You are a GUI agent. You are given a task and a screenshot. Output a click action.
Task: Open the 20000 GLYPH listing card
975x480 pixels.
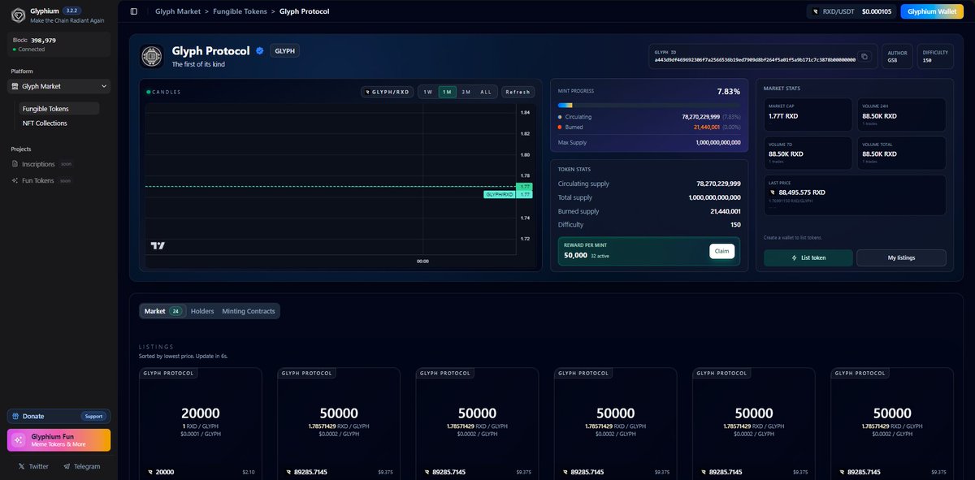pos(200,423)
